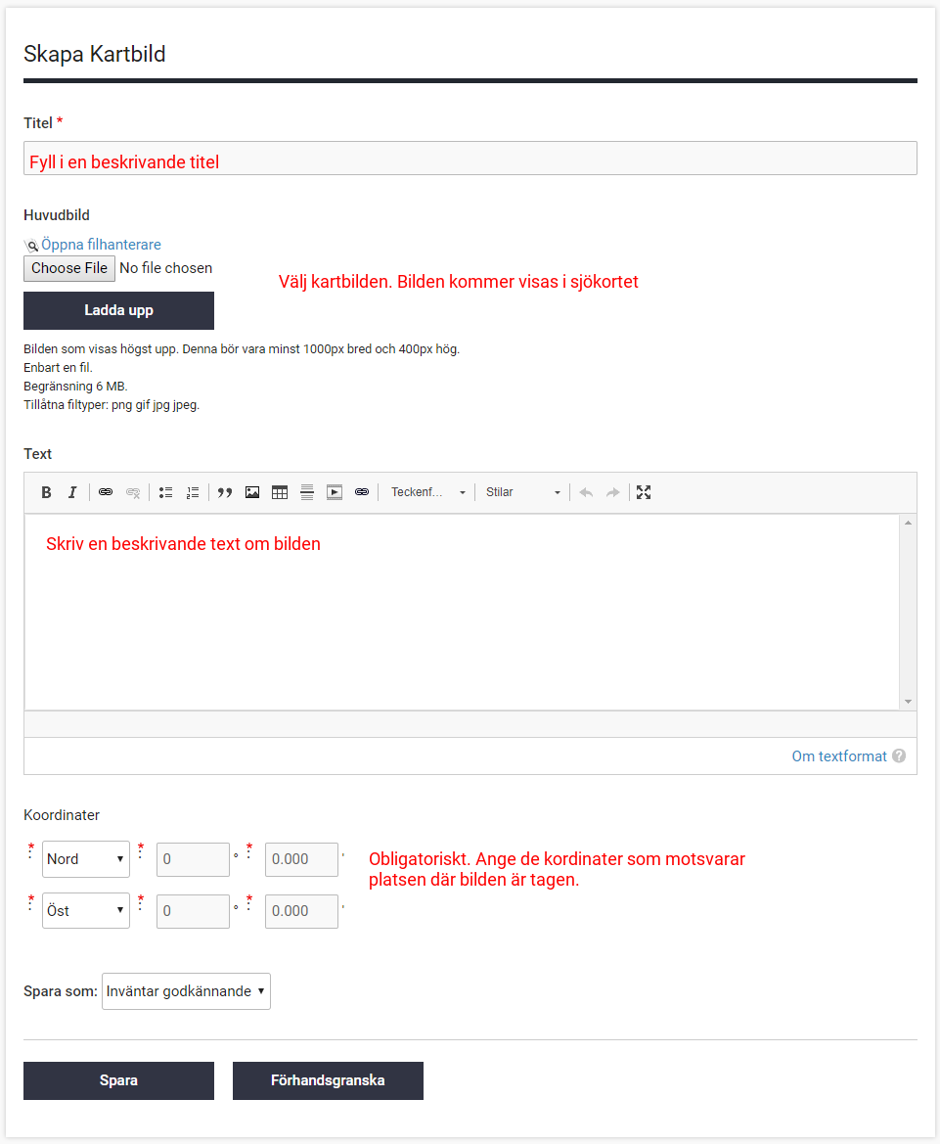Open the Öppna filhanterare link
Image resolution: width=940 pixels, height=1144 pixels.
pyautogui.click(x=101, y=245)
